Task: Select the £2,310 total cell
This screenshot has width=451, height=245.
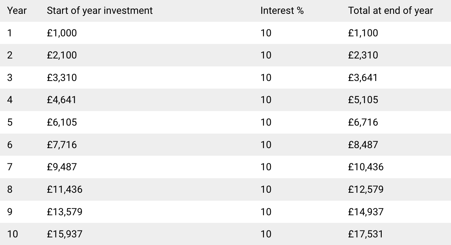Action: [x=363, y=55]
